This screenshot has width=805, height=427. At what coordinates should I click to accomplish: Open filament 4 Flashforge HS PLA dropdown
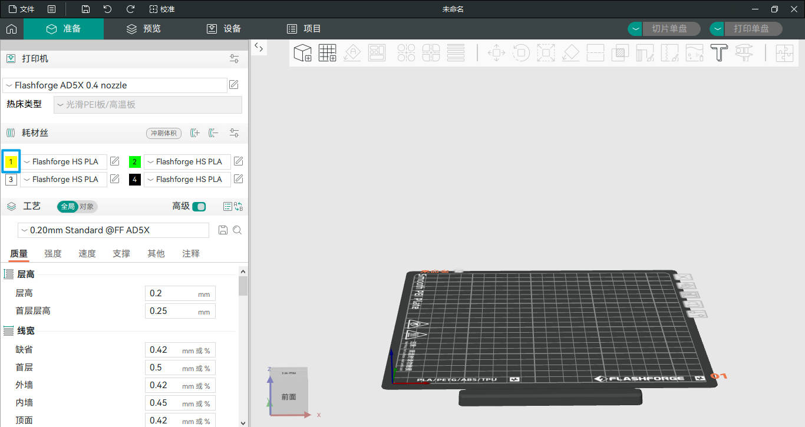187,180
